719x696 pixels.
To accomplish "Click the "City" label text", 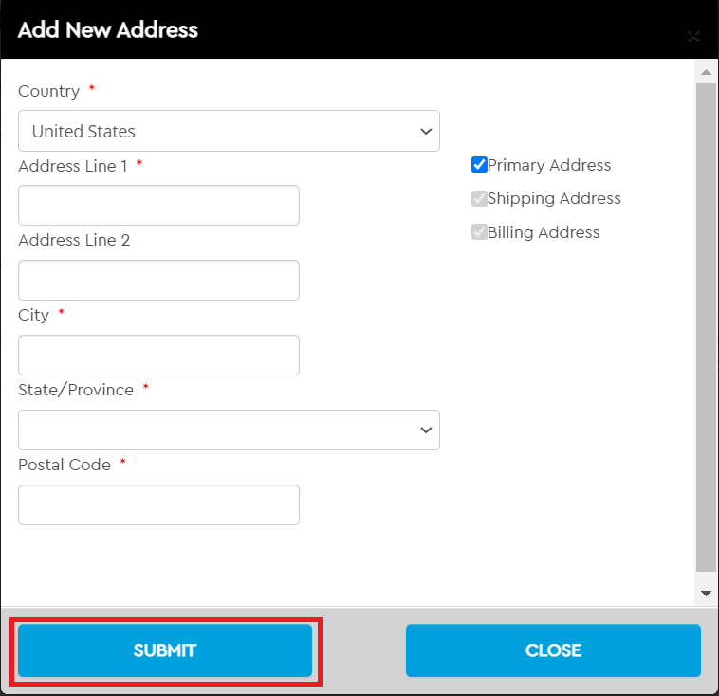I will pyautogui.click(x=34, y=315).
